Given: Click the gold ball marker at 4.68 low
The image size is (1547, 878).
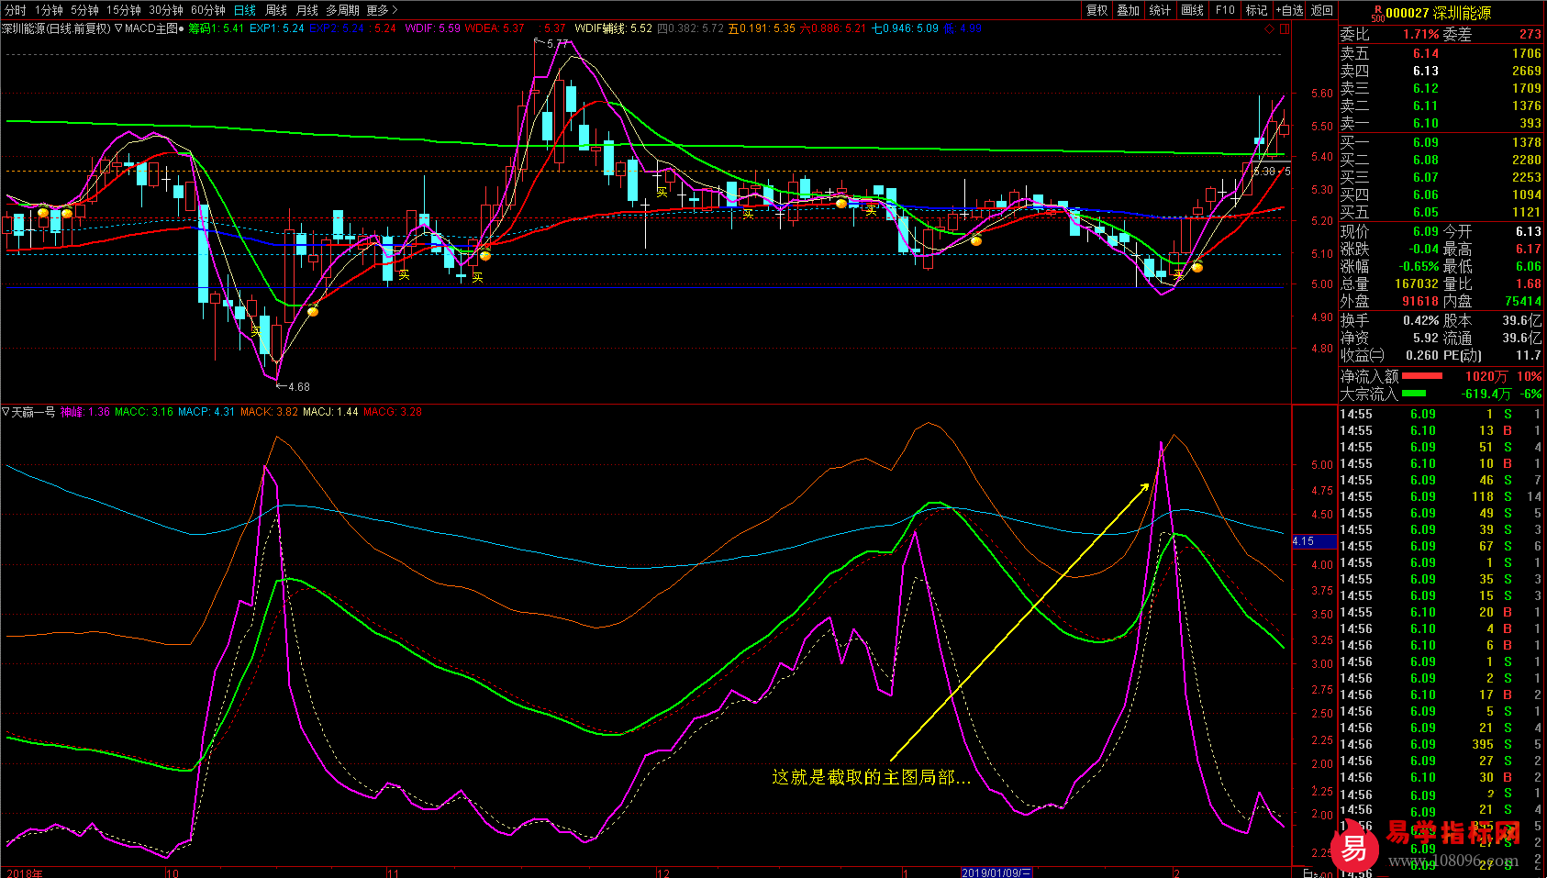Looking at the screenshot, I should tap(313, 312).
